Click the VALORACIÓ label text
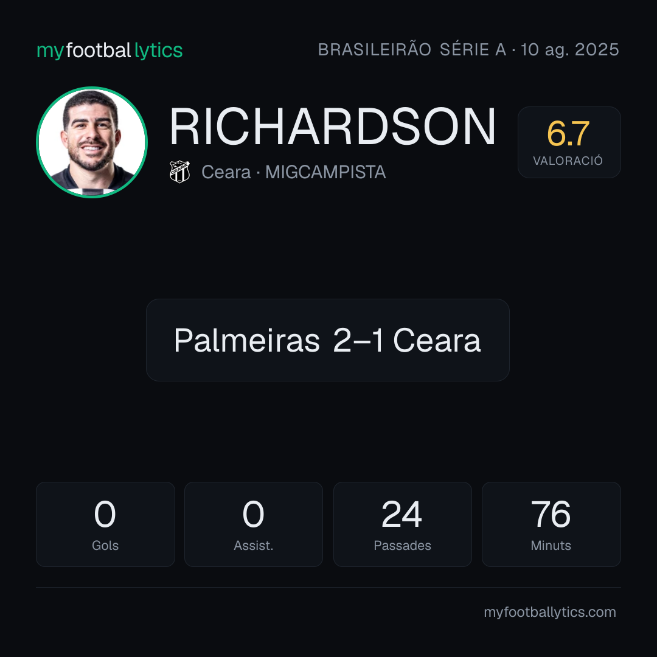This screenshot has width=657, height=657. (568, 161)
